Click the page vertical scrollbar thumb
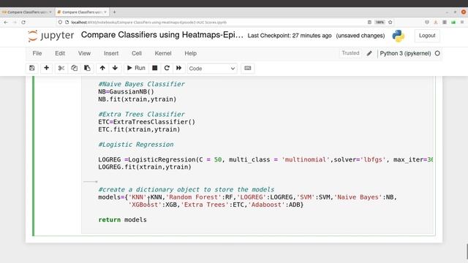 tap(467, 252)
